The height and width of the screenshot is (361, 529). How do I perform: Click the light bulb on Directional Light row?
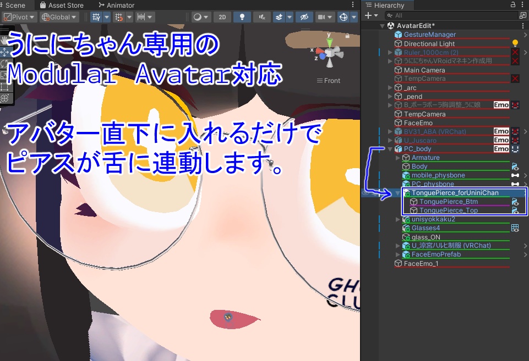(515, 43)
